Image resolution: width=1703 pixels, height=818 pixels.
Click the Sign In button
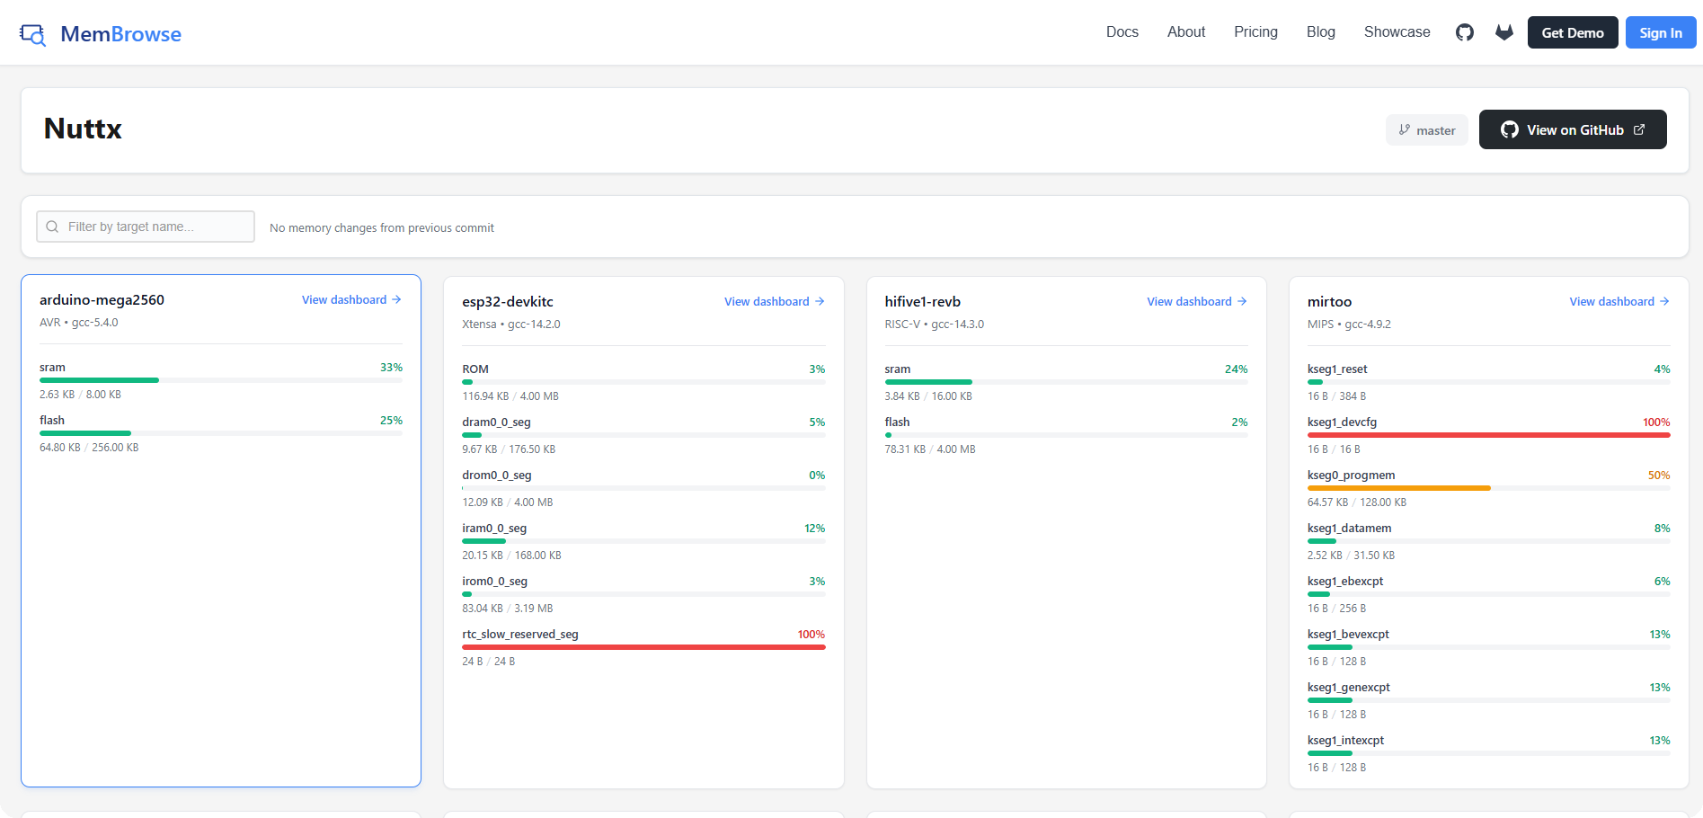pos(1661,32)
